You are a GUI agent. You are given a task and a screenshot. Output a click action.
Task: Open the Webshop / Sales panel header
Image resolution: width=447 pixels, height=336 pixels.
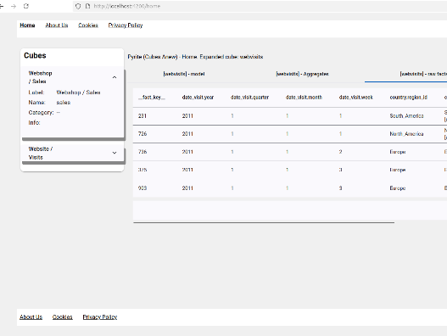point(73,77)
